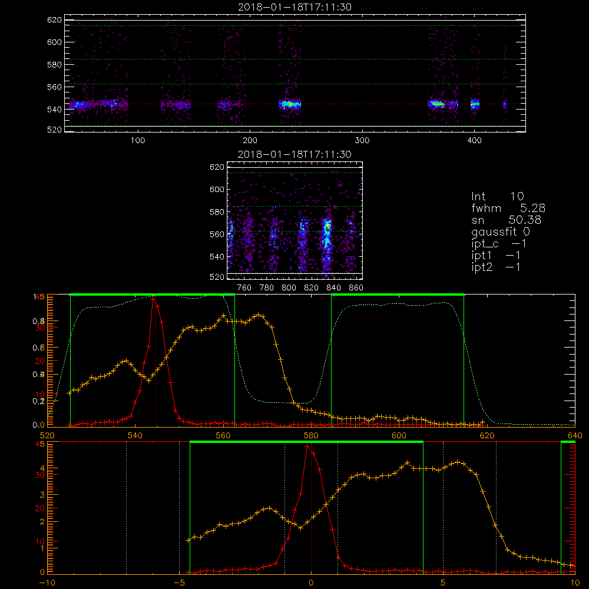Click the right green bar atop third plot
Viewport: 589px width, 589px height.
398,295
